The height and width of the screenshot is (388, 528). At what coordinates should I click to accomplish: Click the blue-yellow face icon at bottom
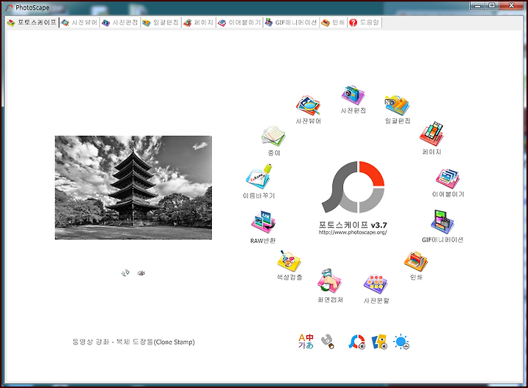(379, 342)
